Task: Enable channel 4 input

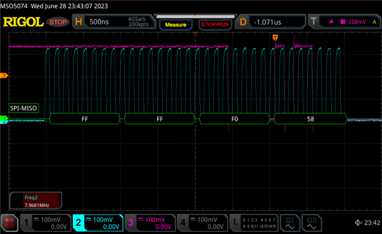Action: [202, 223]
